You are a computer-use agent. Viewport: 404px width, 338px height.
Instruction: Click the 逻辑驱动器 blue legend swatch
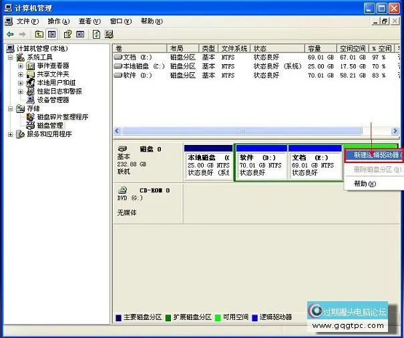(255, 318)
